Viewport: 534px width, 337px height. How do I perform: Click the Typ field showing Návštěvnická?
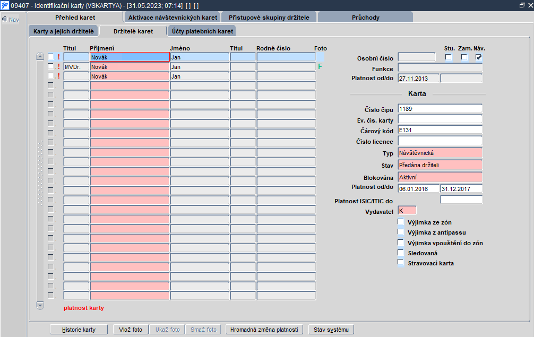pos(440,153)
